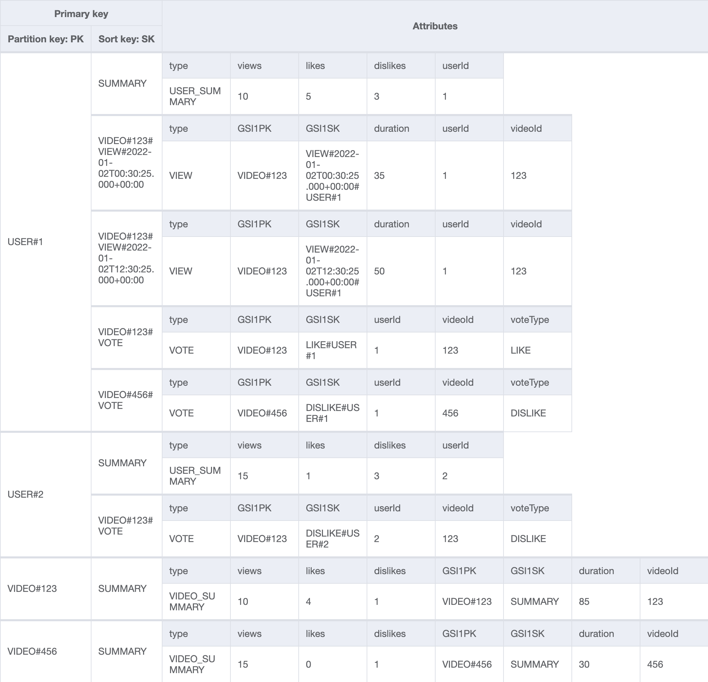Select the DISLIKE voteType in USER#2 vote
The image size is (708, 682).
[538, 539]
